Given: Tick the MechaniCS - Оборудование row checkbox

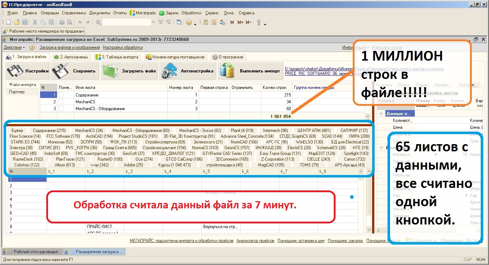Looking at the screenshot, I should [x=61, y=109].
